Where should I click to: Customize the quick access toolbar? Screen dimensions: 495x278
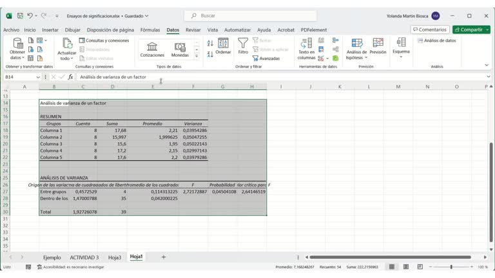click(57, 15)
